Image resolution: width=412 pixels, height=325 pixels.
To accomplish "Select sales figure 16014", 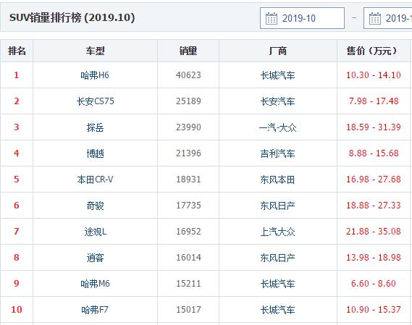I will [188, 257].
